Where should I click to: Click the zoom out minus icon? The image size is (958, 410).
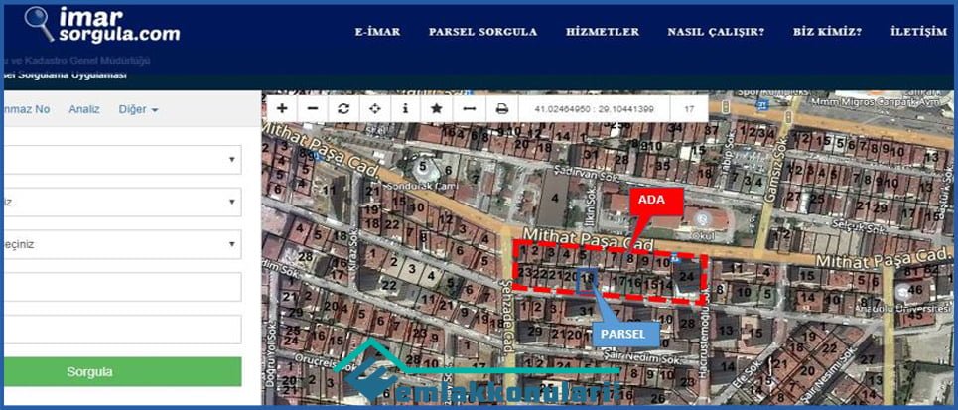[x=313, y=108]
